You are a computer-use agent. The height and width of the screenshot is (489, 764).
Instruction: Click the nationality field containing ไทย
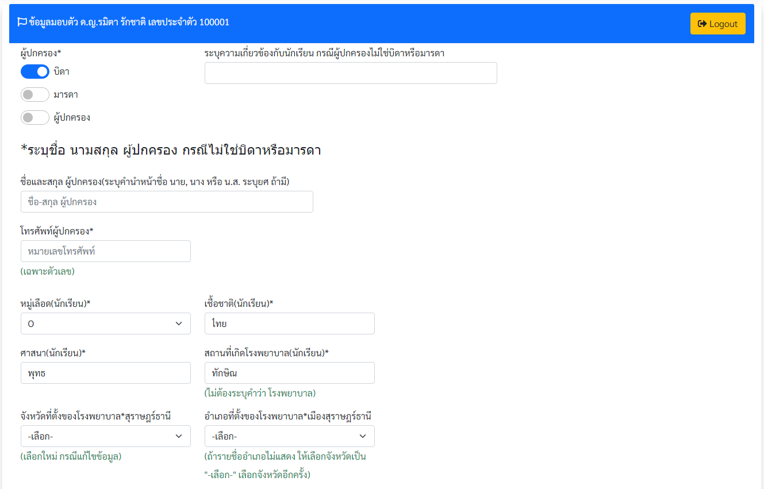[x=289, y=324]
